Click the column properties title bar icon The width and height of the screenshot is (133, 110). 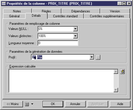(x=4, y=4)
